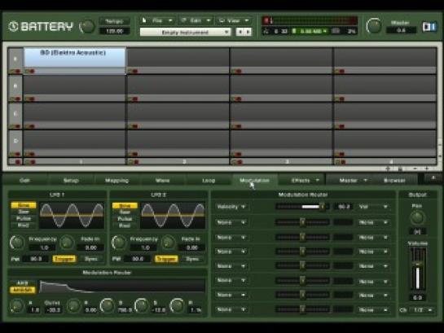Switch envelope mode to AHD
This screenshot has height=333, width=444.
22,283
